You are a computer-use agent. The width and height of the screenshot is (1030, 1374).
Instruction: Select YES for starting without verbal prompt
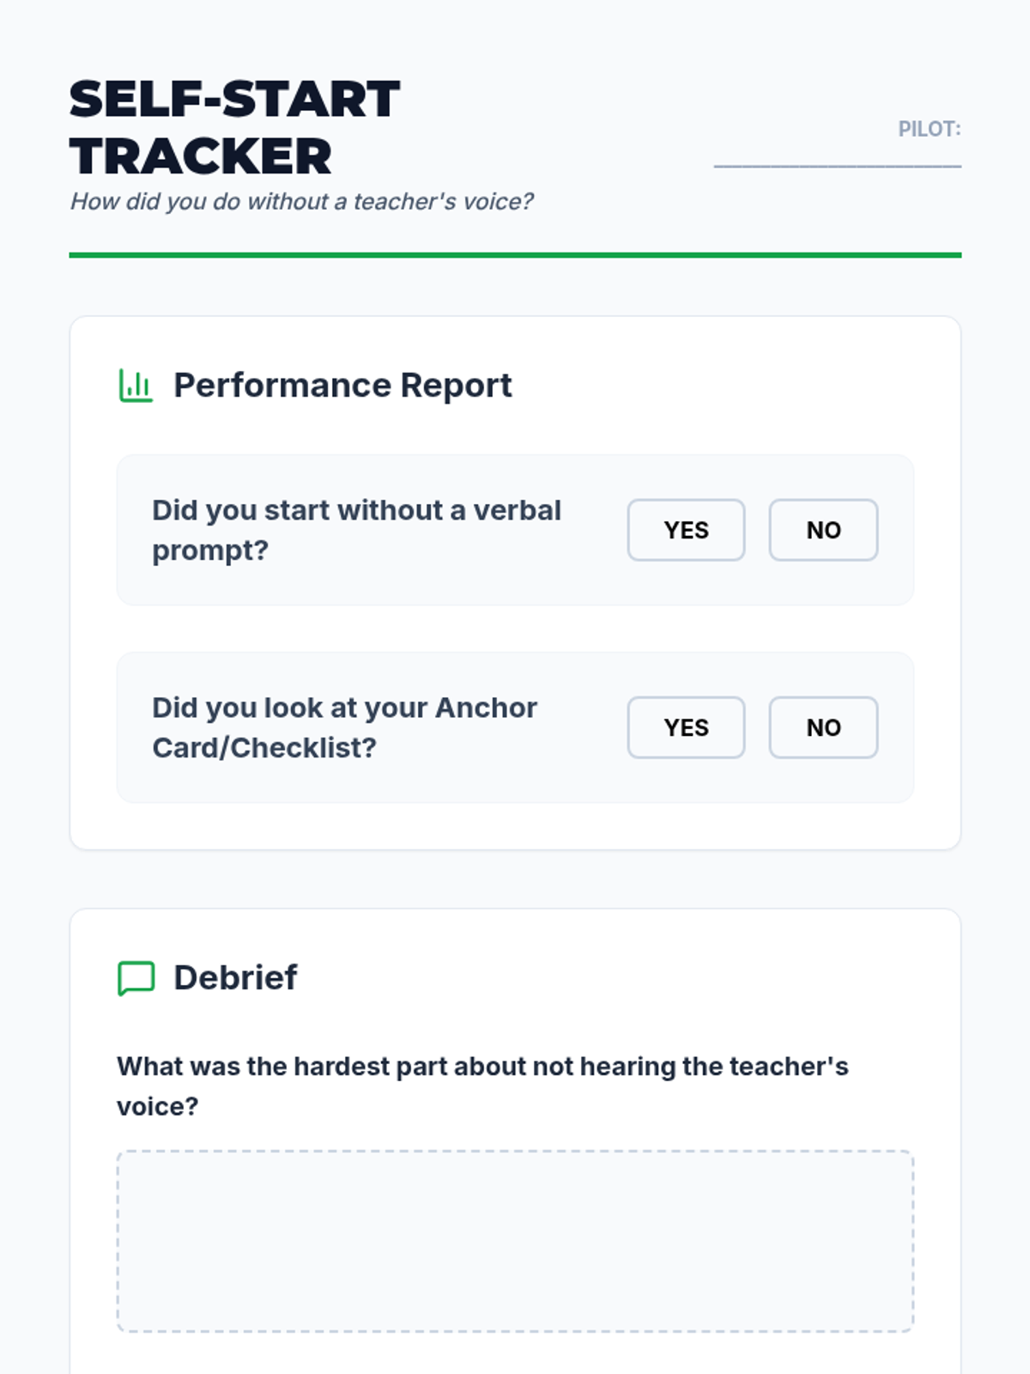pos(686,530)
